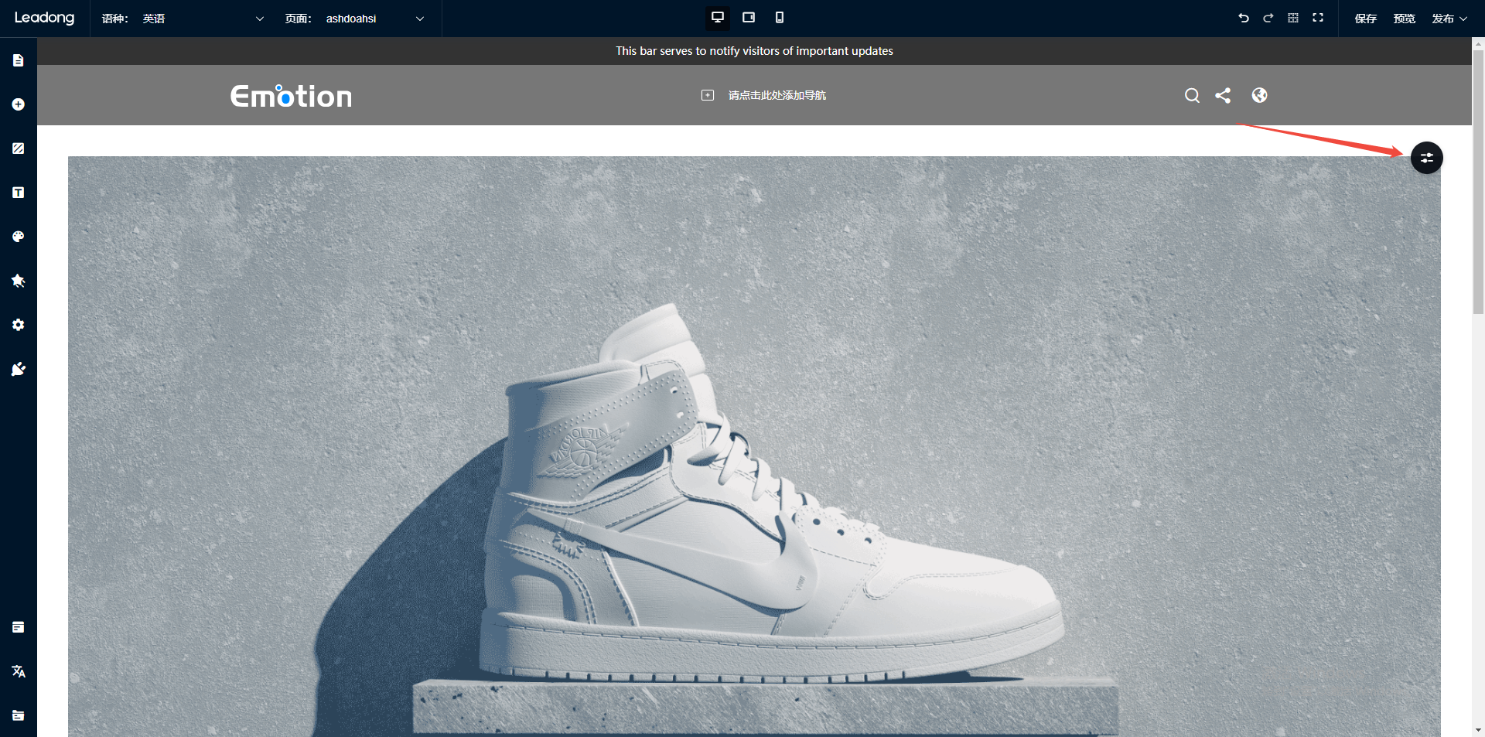Image resolution: width=1485 pixels, height=737 pixels.
Task: Expand the 发布 publish dropdown arrow
Action: click(x=1463, y=19)
